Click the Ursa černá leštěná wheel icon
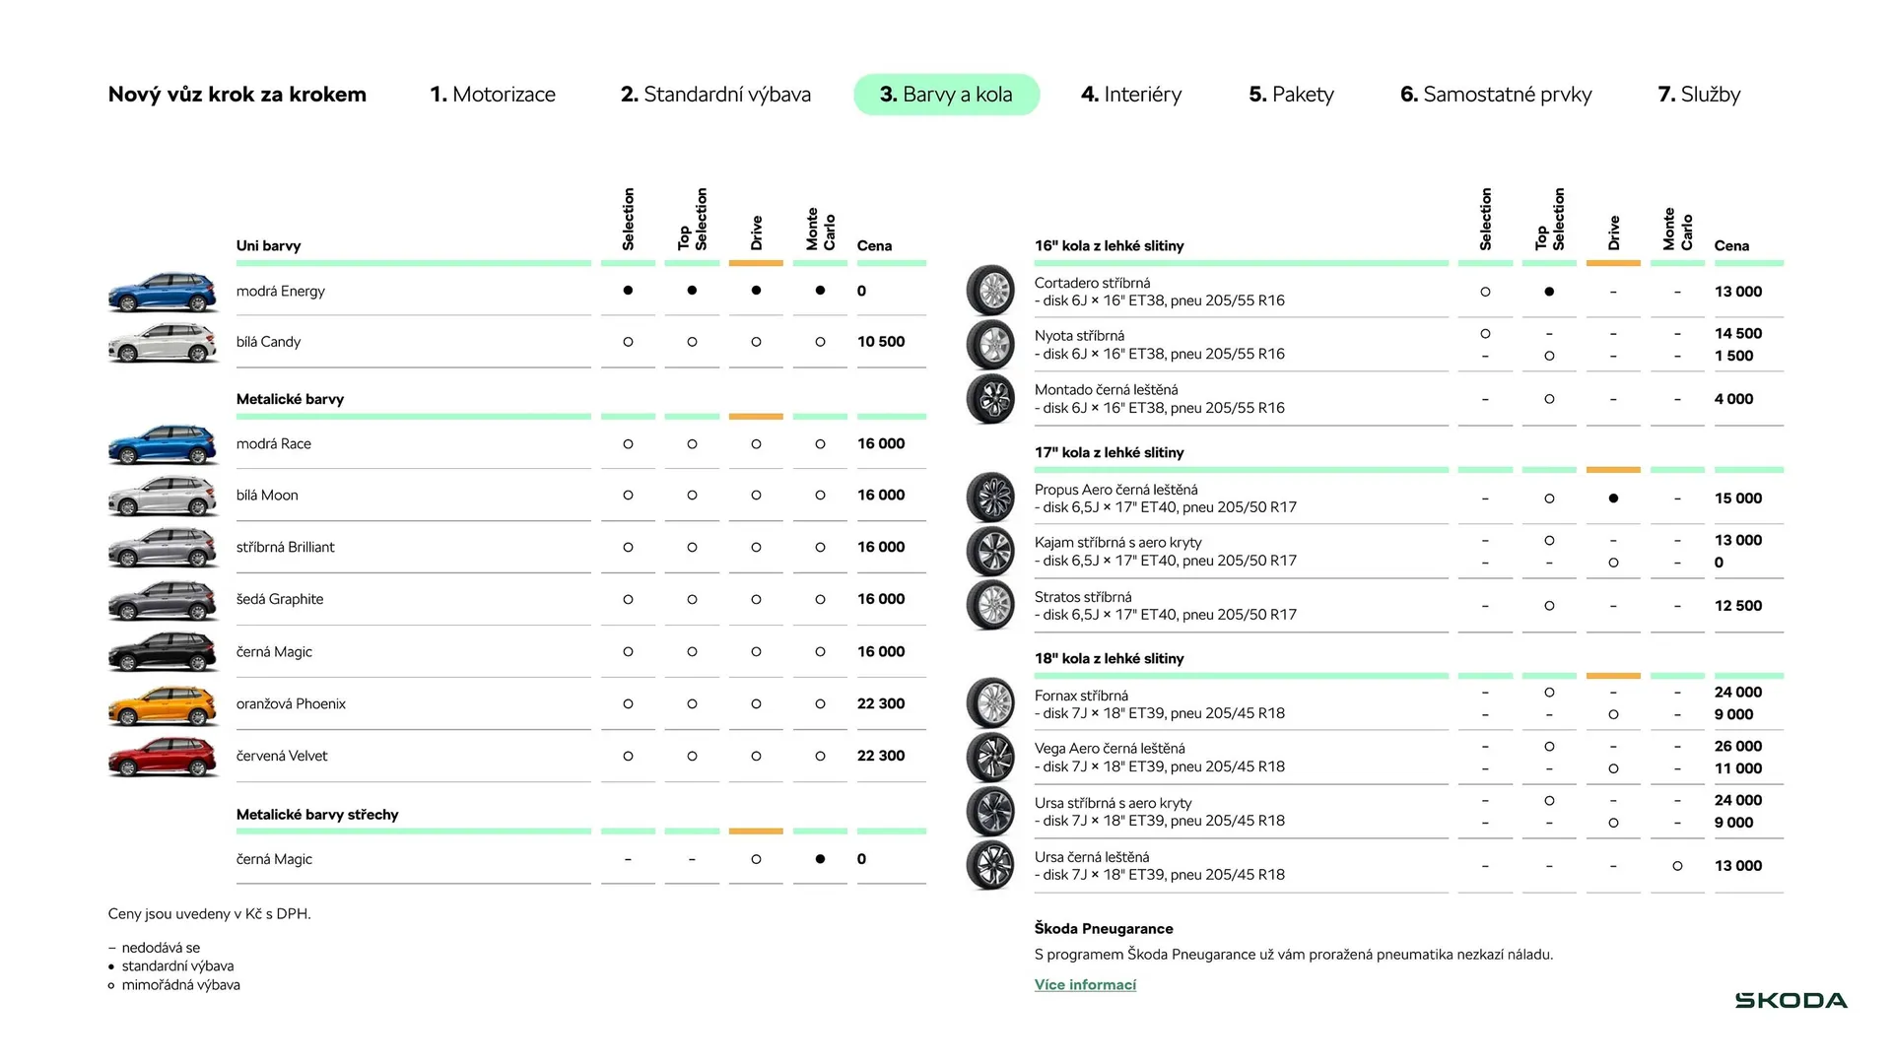 click(x=990, y=865)
